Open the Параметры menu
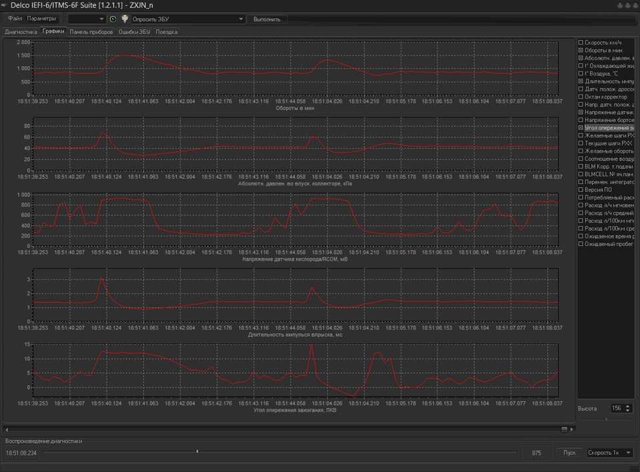Image resolution: width=640 pixels, height=472 pixels. [41, 19]
